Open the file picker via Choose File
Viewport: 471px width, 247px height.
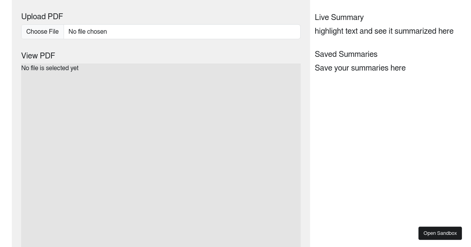coord(42,32)
